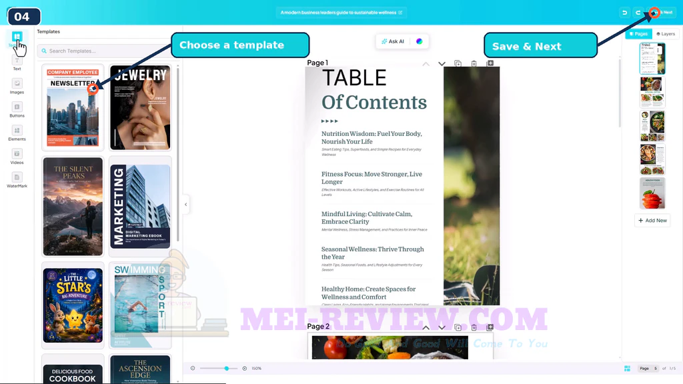683x384 pixels.
Task: Switch to the Layers tab
Action: [666, 34]
